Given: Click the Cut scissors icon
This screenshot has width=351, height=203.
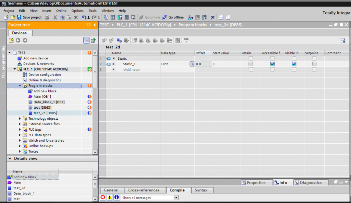Looking at the screenshot, I should click(x=55, y=17).
